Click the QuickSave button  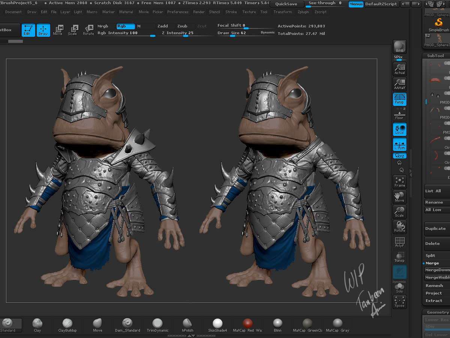tap(286, 4)
